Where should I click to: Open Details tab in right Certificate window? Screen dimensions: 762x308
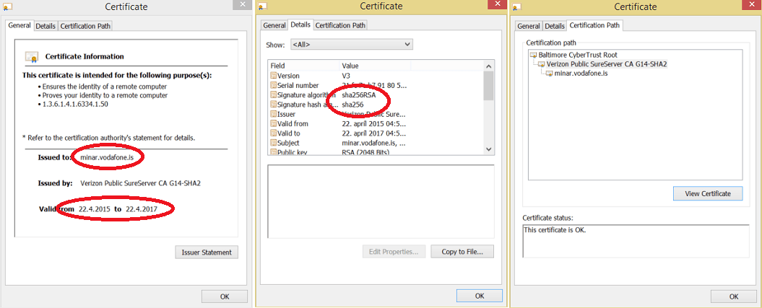(555, 26)
